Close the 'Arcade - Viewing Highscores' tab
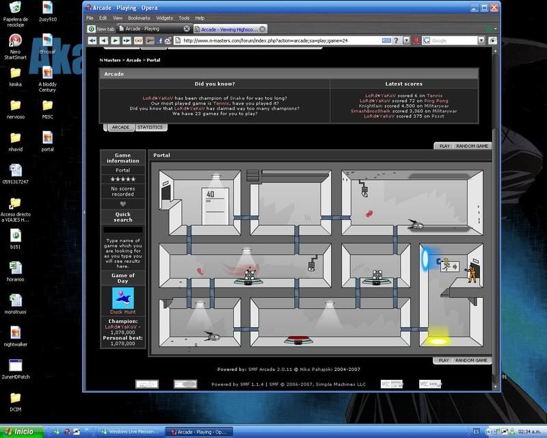547x438 pixels. 263,29
